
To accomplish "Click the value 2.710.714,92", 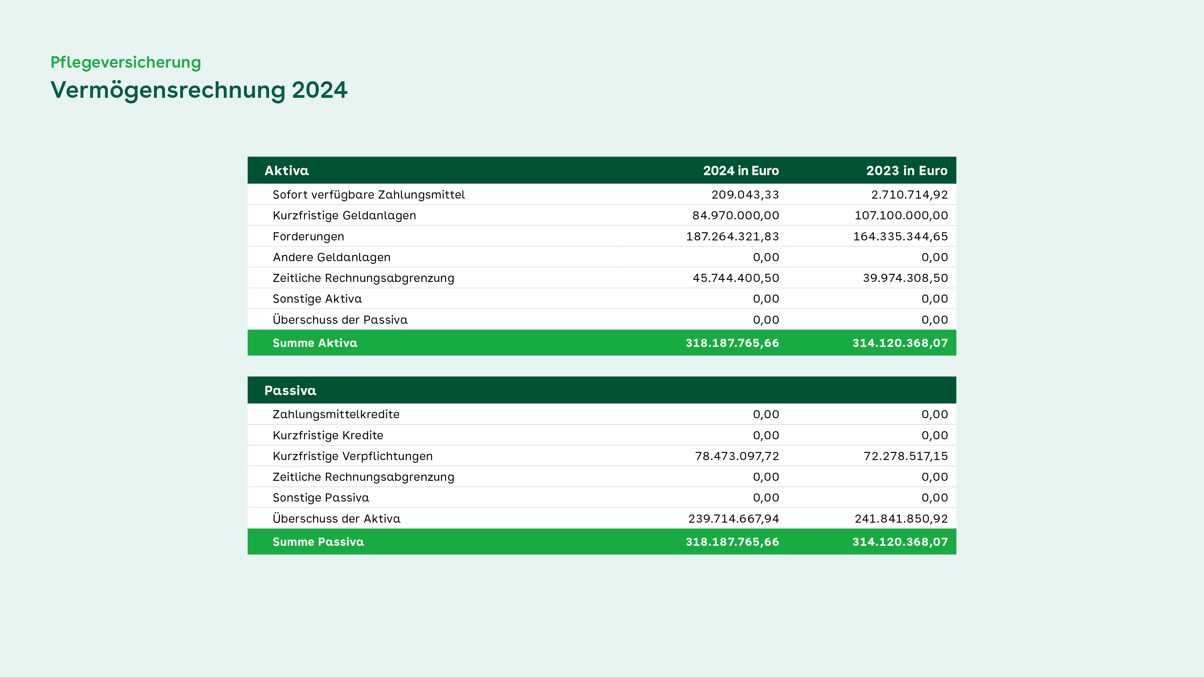I will click(x=910, y=194).
